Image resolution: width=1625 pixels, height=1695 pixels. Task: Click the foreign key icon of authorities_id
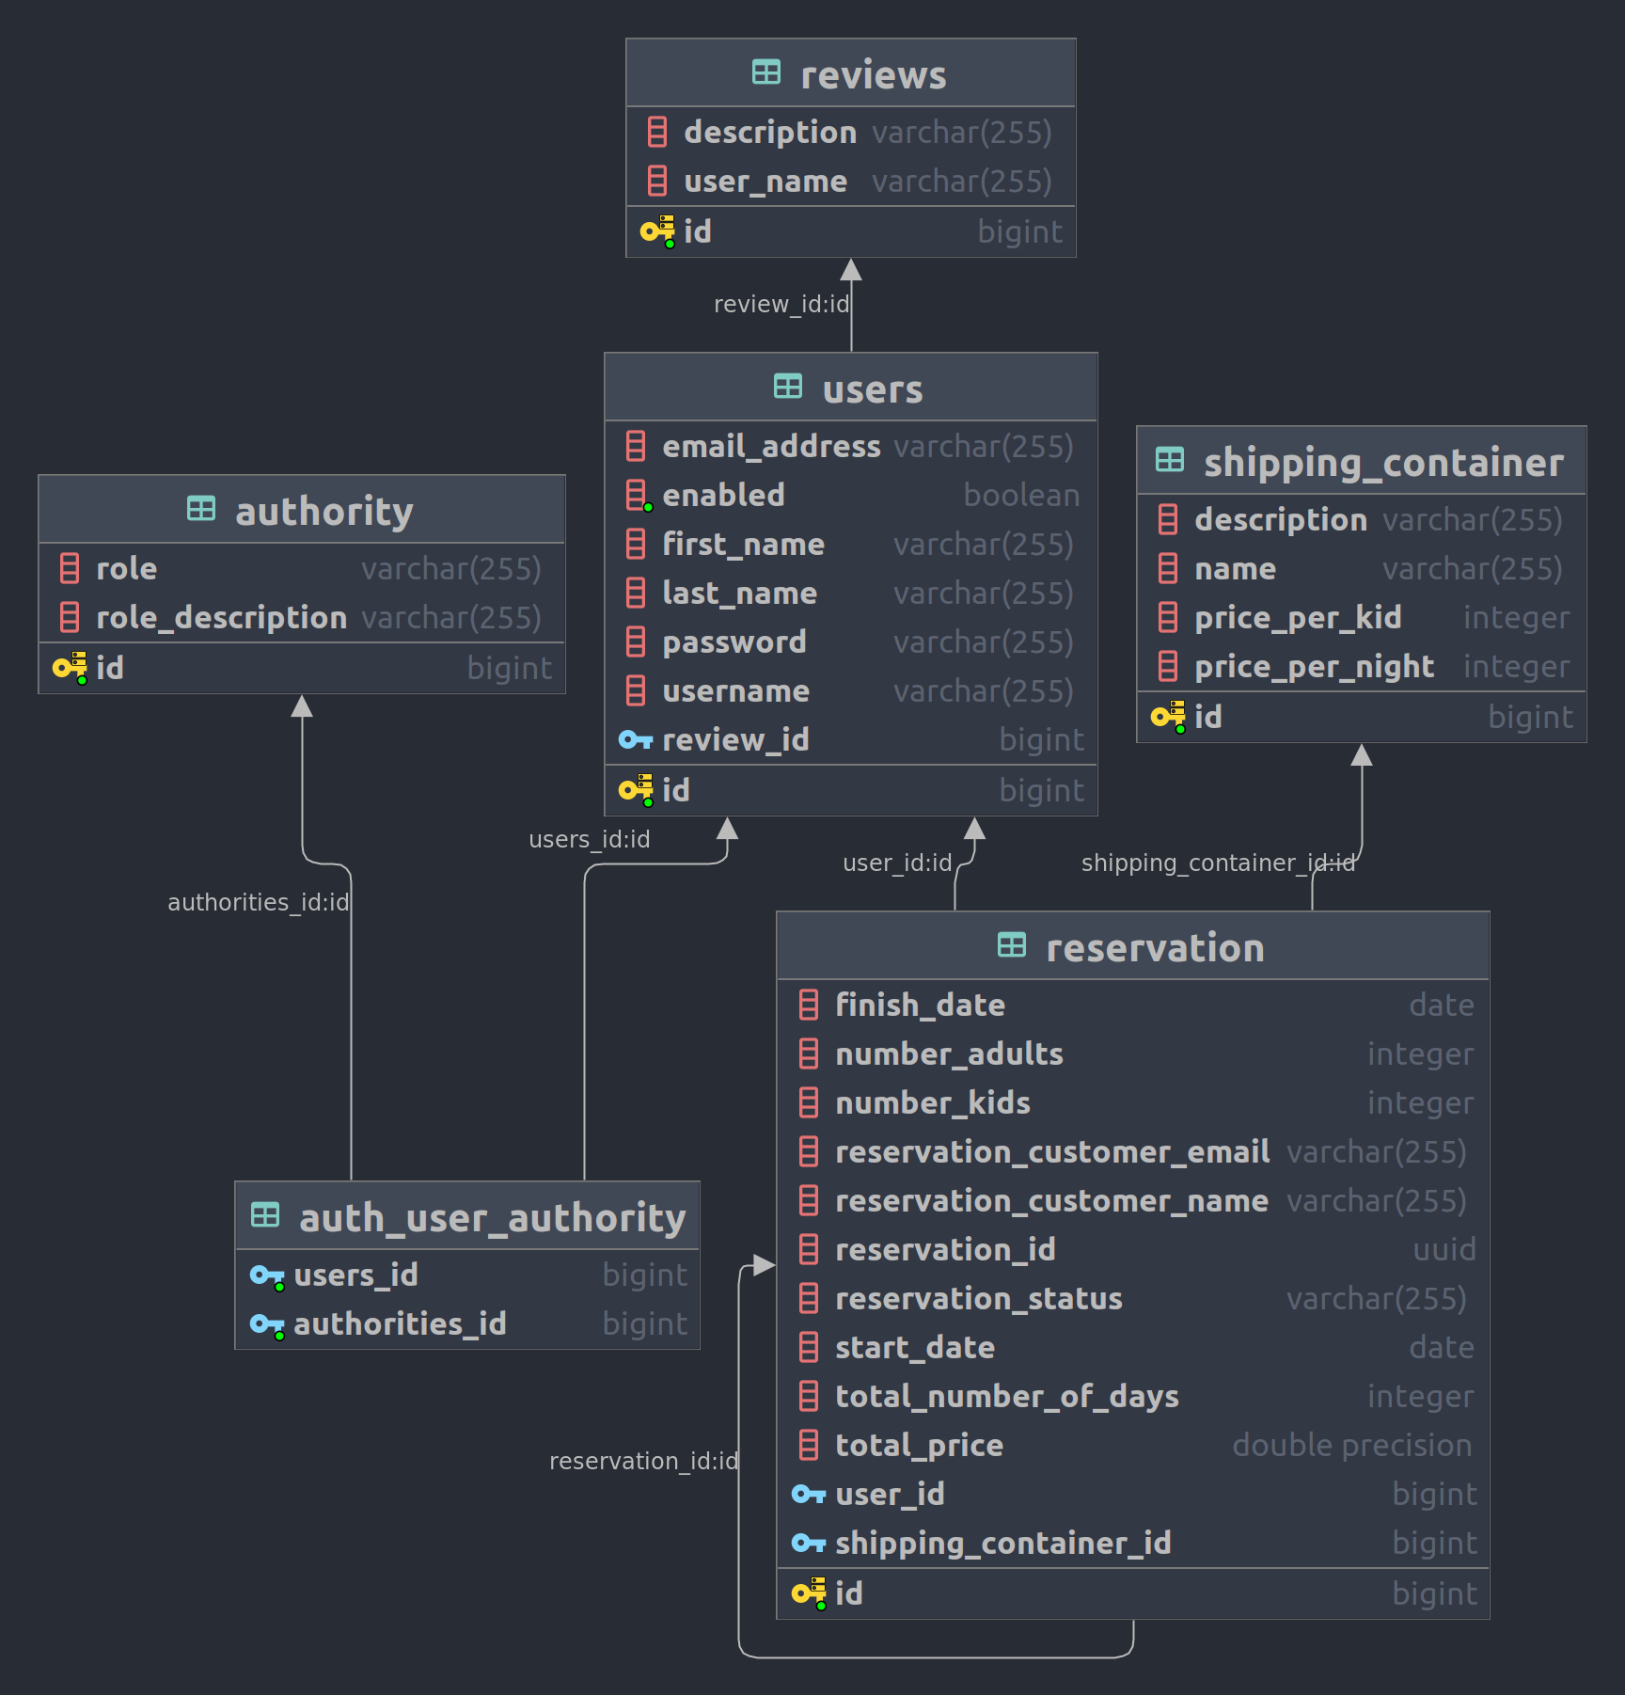point(267,1325)
